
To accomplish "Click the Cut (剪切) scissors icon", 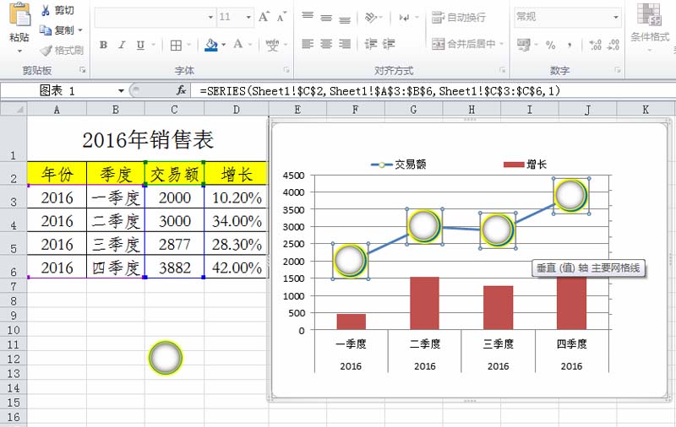I will tap(46, 10).
